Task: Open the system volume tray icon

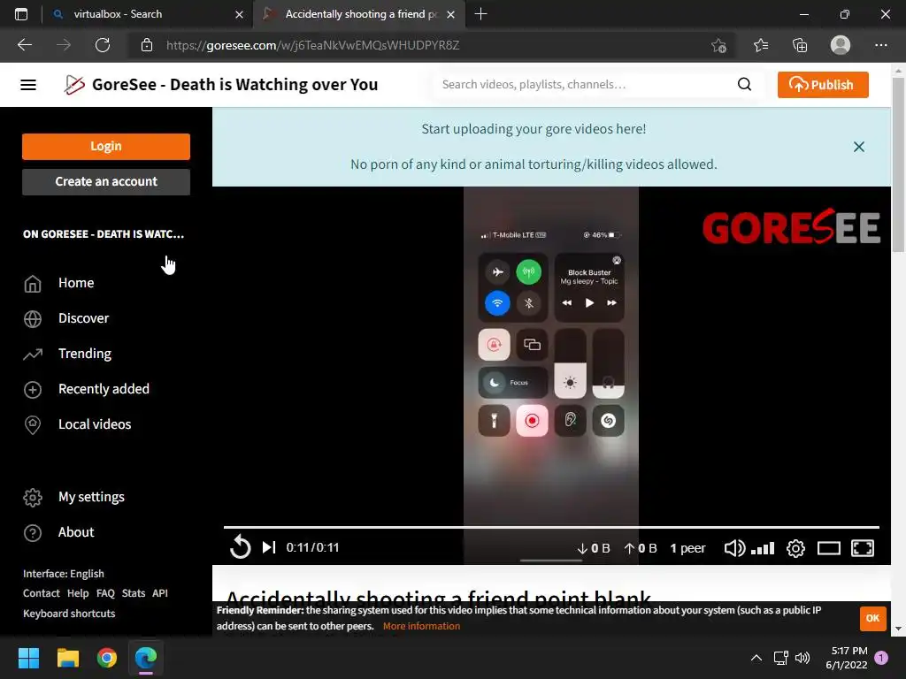Action: 802,658
